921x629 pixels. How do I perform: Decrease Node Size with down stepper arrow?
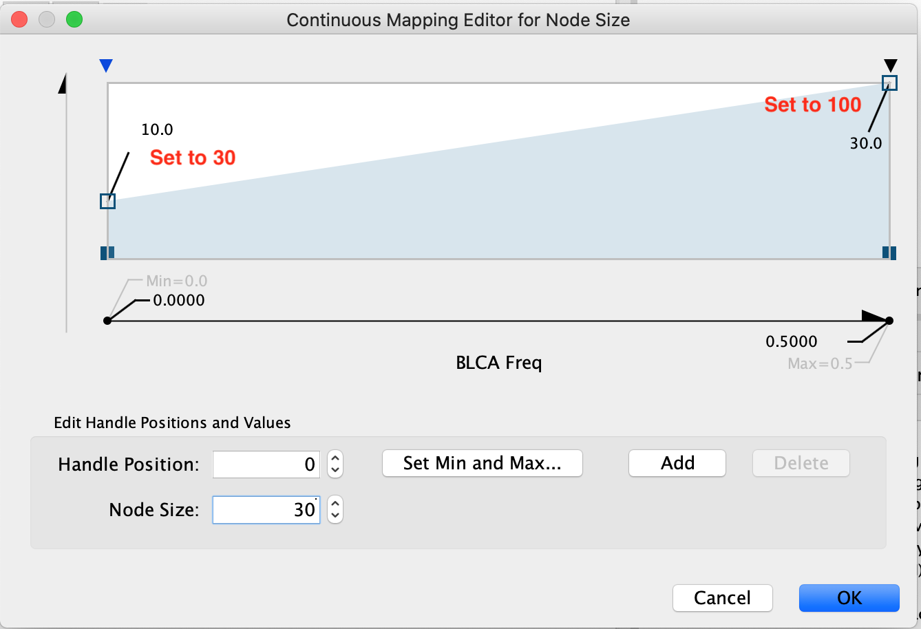(x=335, y=515)
